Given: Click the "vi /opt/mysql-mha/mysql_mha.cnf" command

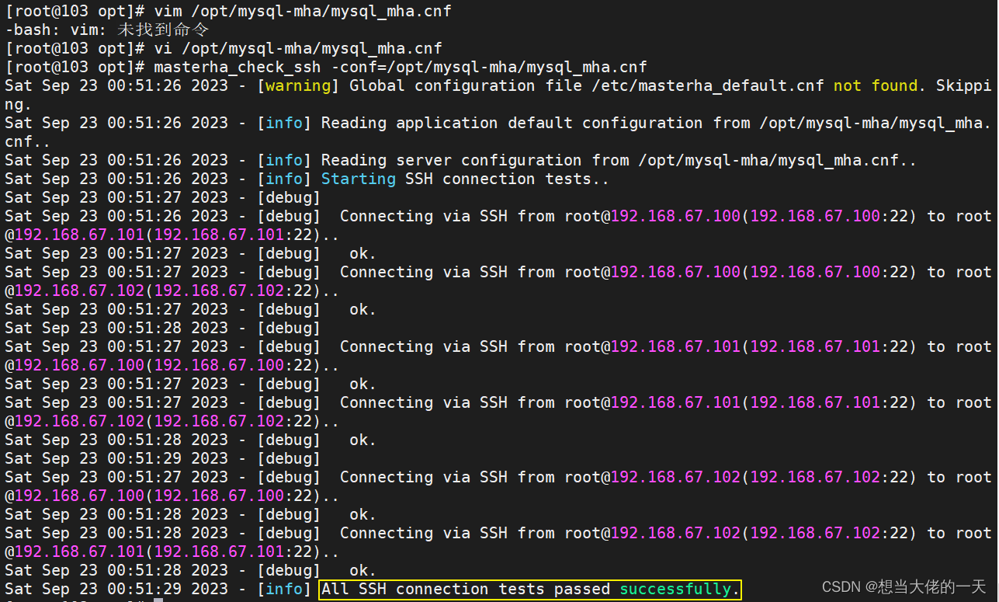Looking at the screenshot, I should [297, 49].
